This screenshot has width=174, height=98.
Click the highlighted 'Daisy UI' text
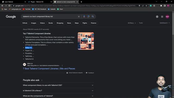[29, 48]
